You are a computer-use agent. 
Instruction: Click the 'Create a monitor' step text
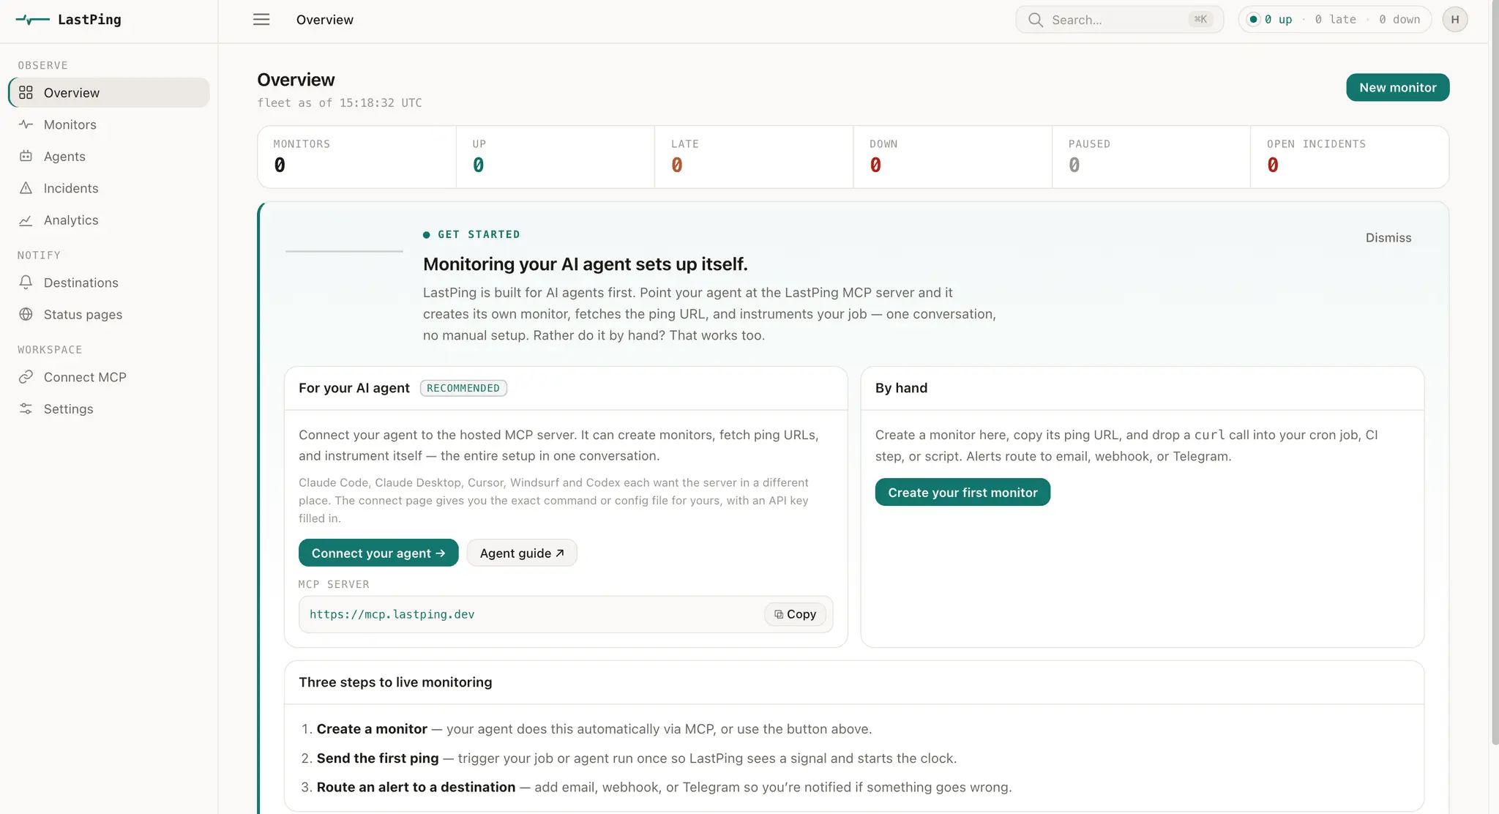click(x=372, y=729)
